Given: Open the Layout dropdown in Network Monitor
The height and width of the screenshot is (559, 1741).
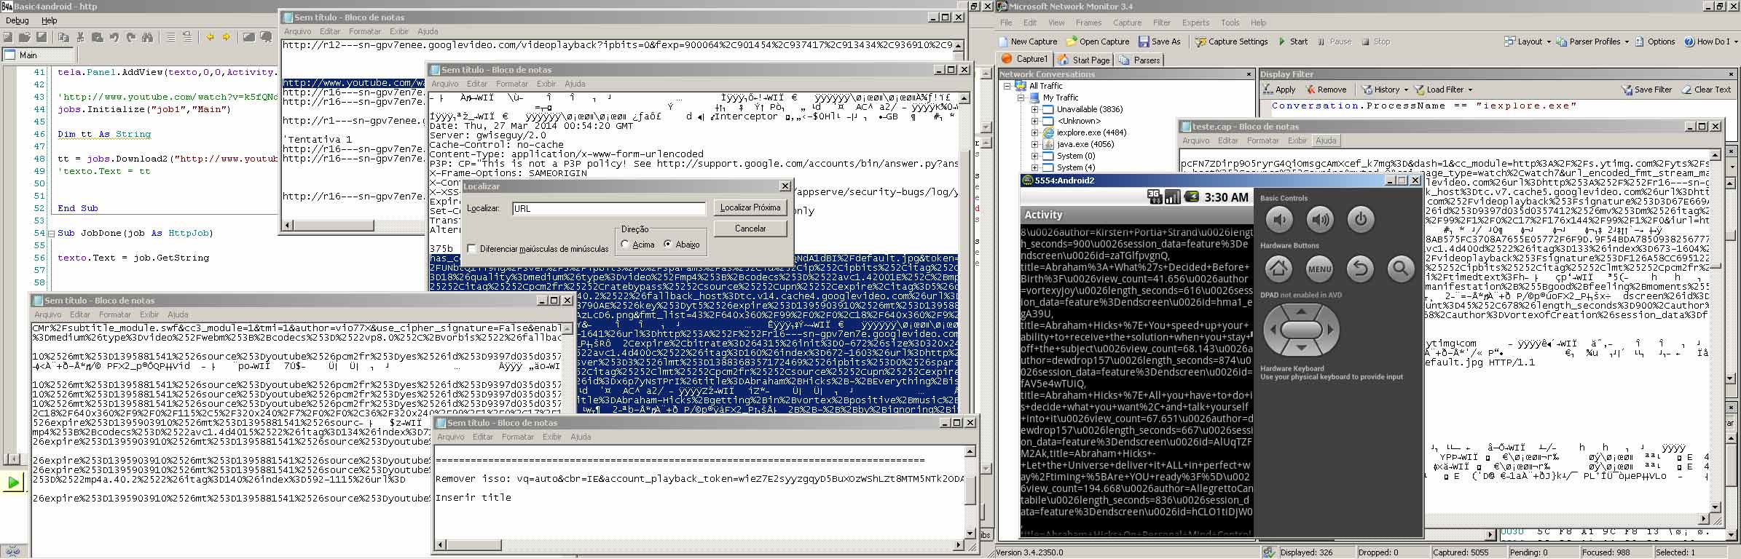Looking at the screenshot, I should click(1528, 41).
